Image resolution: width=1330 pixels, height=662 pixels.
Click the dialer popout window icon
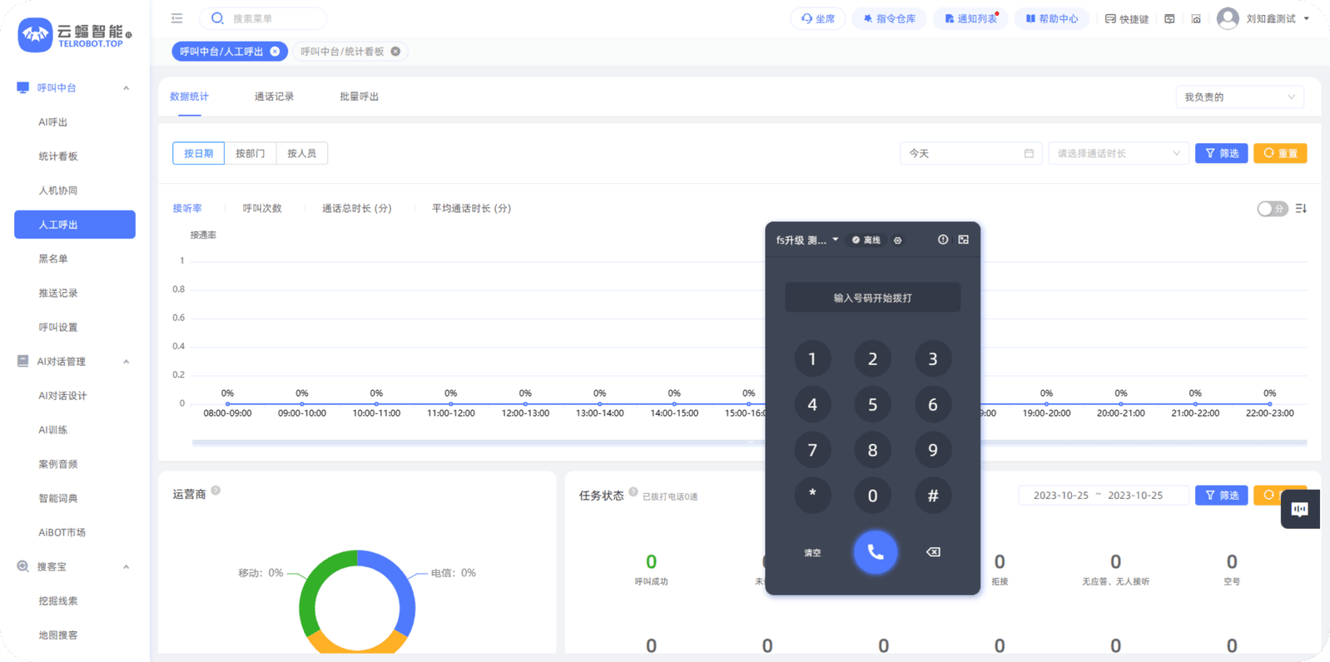(x=963, y=240)
